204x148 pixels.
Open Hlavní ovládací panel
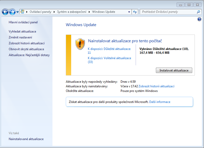(x=23, y=22)
